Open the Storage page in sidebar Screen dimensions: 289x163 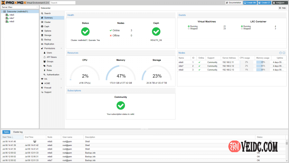pyautogui.click(x=48, y=35)
